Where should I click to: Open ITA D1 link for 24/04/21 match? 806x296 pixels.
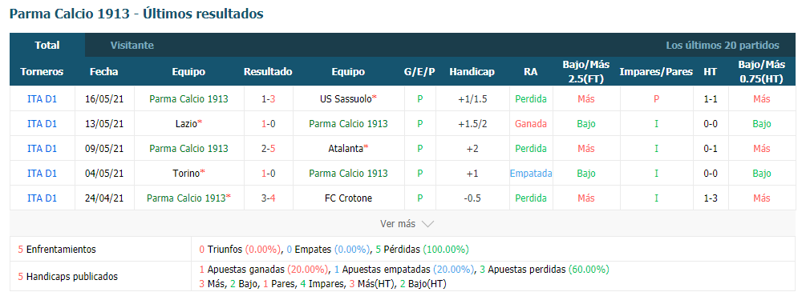(43, 198)
